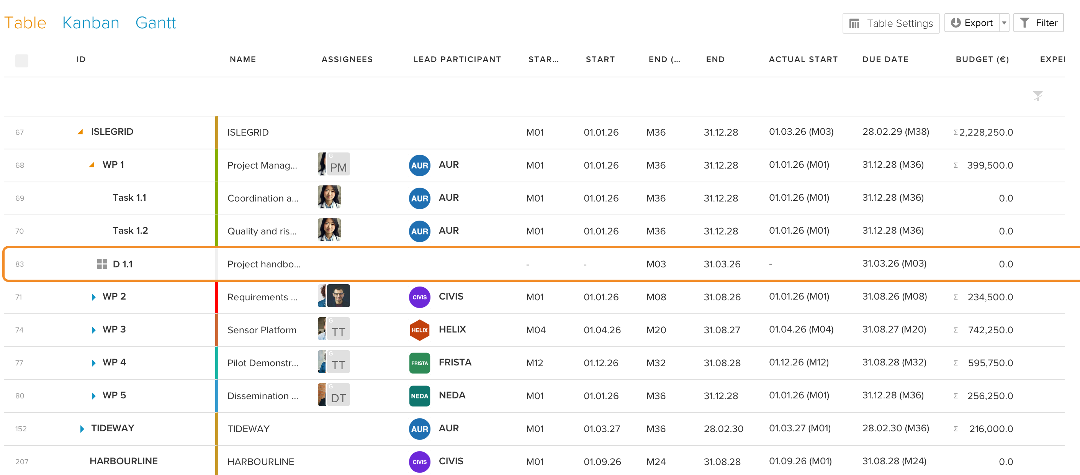
Task: Click the AUR badge in WP 1 row
Action: 419,165
